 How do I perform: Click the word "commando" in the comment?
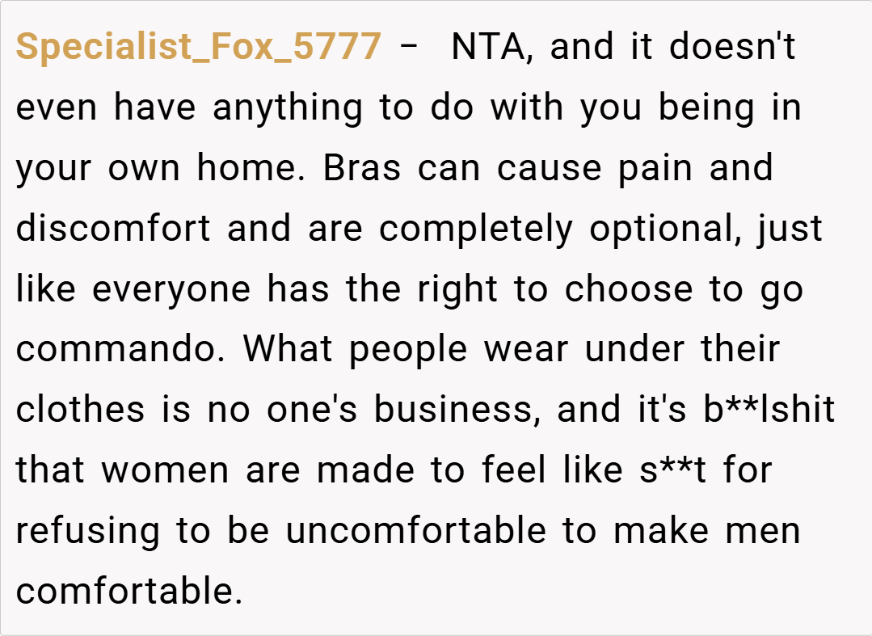click(121, 349)
